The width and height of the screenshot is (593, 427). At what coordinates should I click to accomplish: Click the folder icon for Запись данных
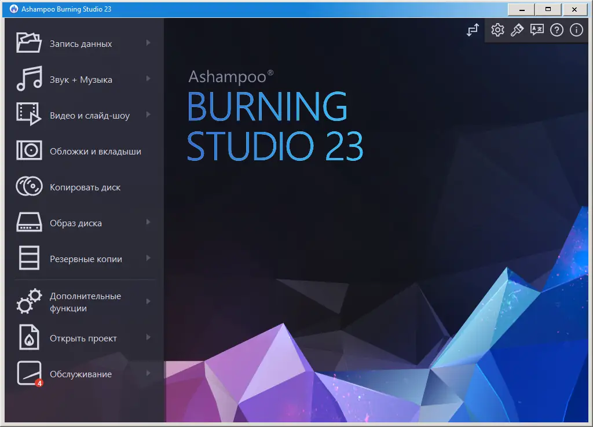click(29, 42)
